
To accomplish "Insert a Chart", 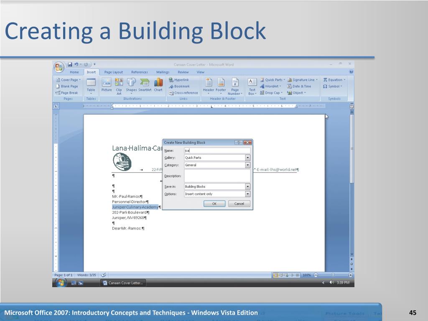I will pos(158,84).
